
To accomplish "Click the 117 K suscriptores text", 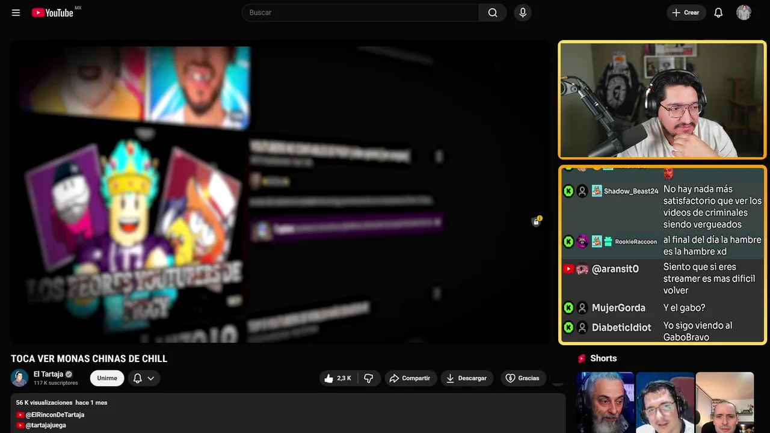I will click(x=56, y=383).
